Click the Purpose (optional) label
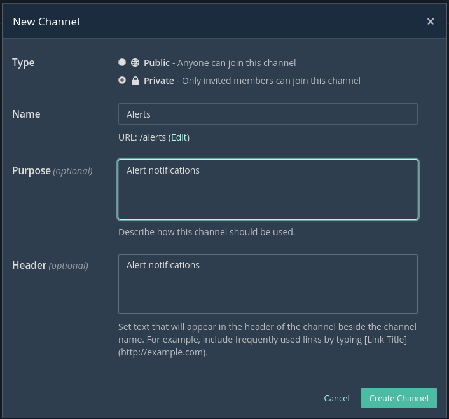 click(52, 170)
